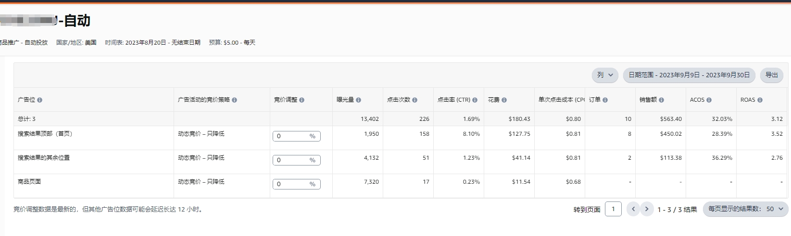Click the 国家/地区: 美国 text

[x=76, y=43]
